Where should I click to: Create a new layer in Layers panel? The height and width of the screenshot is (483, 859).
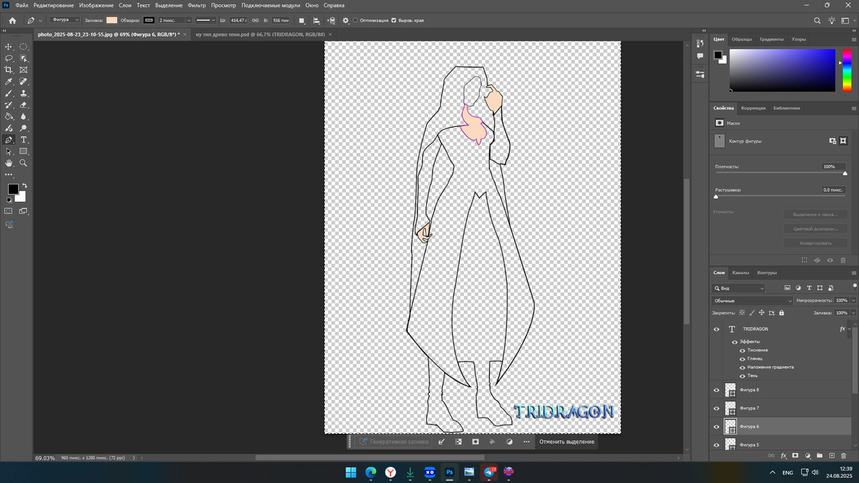[831, 455]
